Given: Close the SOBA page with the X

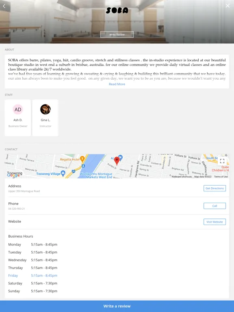Looking at the screenshot, I should [227, 6].
